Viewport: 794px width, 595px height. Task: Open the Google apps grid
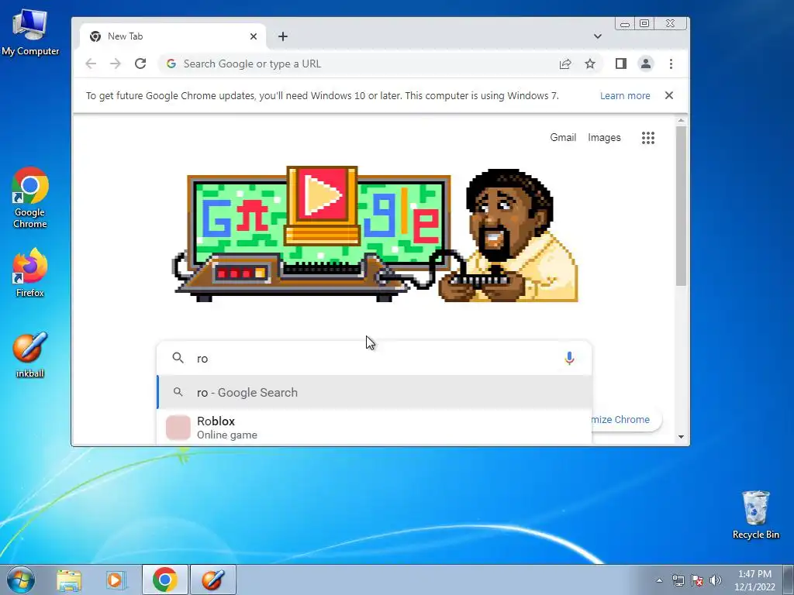648,138
